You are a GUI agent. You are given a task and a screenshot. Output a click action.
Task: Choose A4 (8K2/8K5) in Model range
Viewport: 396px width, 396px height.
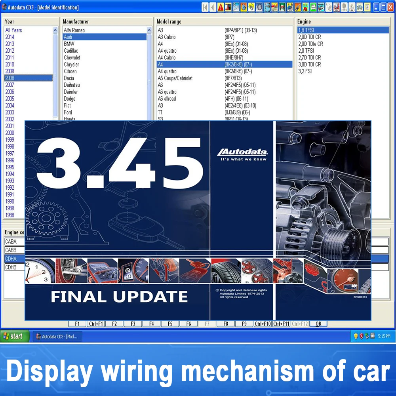[x=198, y=64]
